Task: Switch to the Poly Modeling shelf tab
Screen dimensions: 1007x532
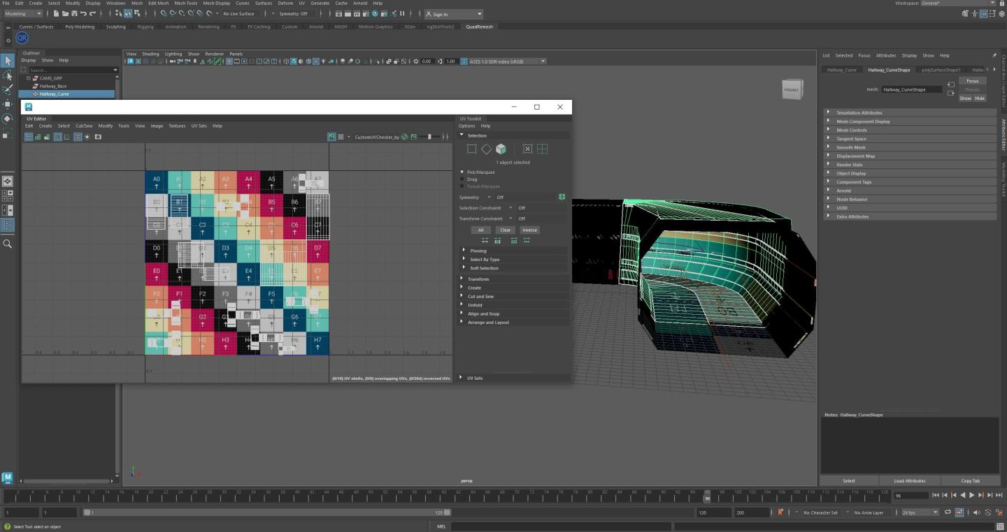Action: click(x=80, y=27)
